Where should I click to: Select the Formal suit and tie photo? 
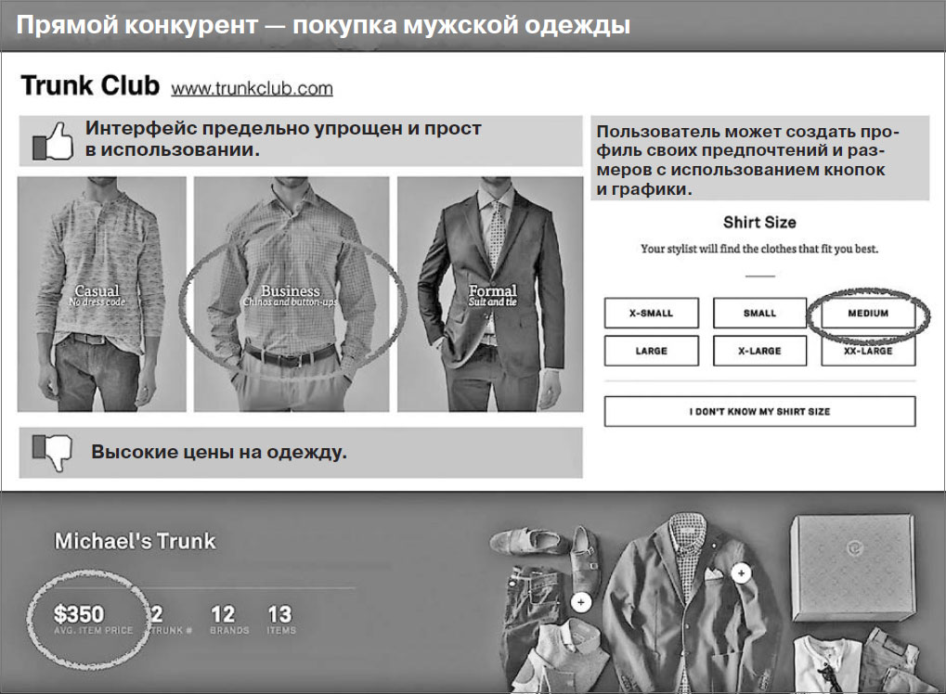(490, 294)
